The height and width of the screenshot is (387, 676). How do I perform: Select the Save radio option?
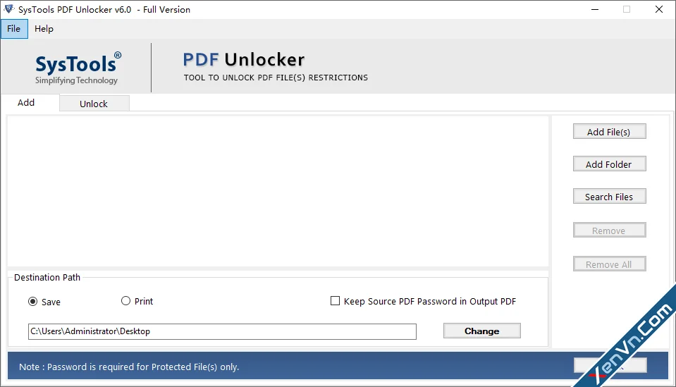(32, 302)
